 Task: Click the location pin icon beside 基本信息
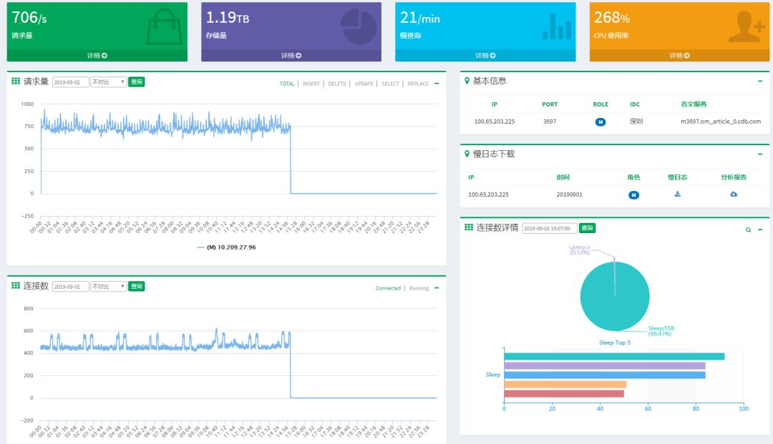[467, 81]
